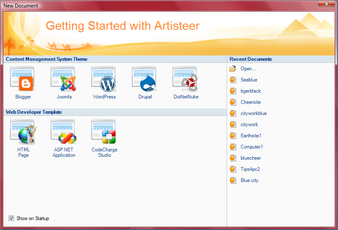Open recent document Cheersite
338x230 pixels.
click(x=251, y=102)
